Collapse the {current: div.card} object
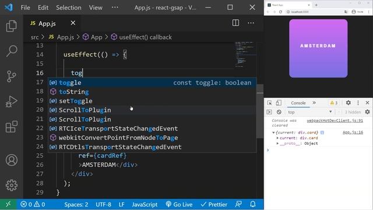 273,132
